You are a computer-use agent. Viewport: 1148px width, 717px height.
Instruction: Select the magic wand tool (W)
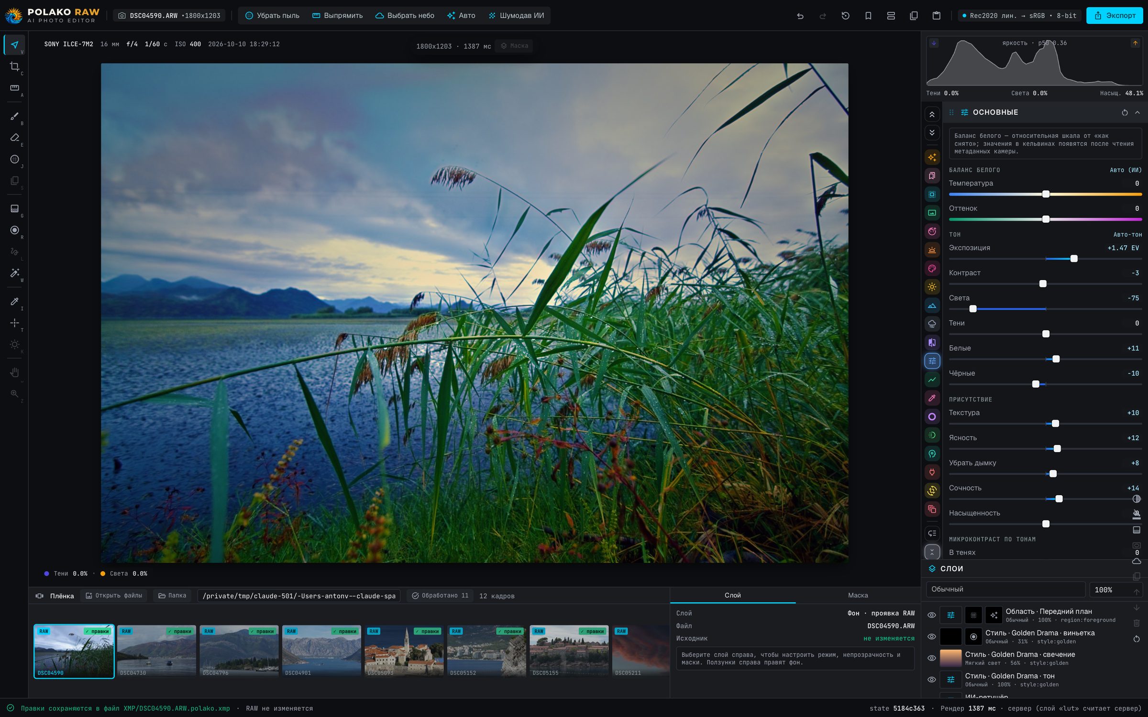point(15,273)
